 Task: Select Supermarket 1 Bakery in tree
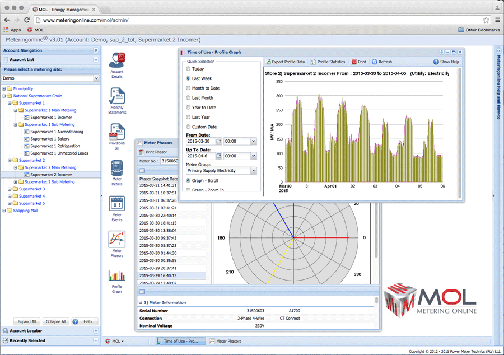(50, 139)
